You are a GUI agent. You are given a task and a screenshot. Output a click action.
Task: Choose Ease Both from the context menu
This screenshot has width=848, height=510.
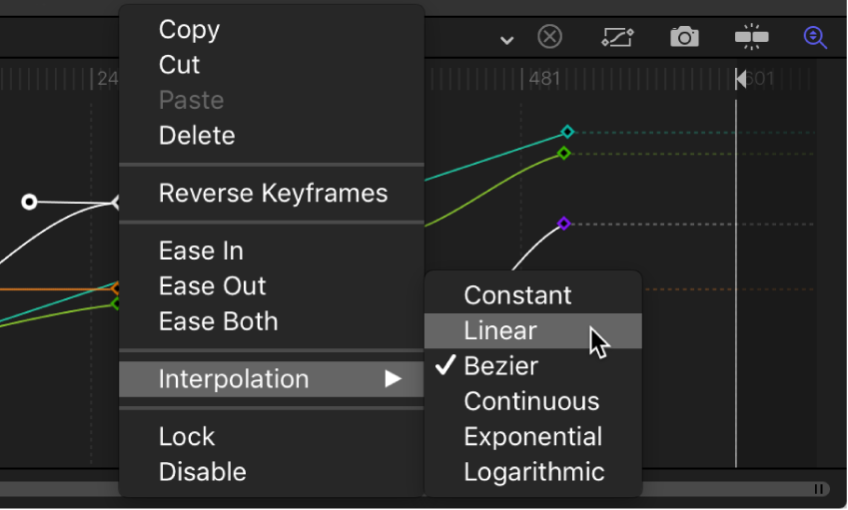tap(218, 321)
